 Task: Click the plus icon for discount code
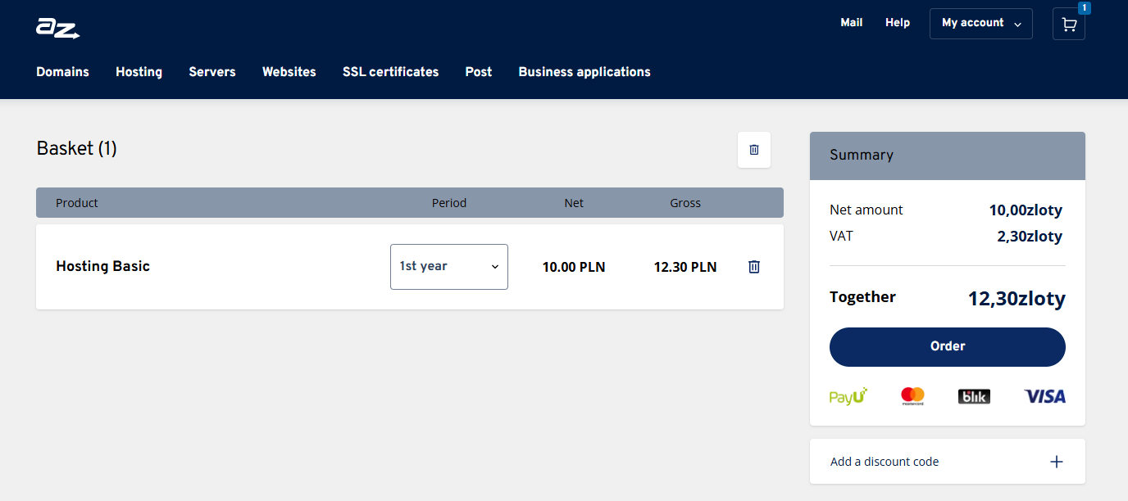[x=1057, y=462]
